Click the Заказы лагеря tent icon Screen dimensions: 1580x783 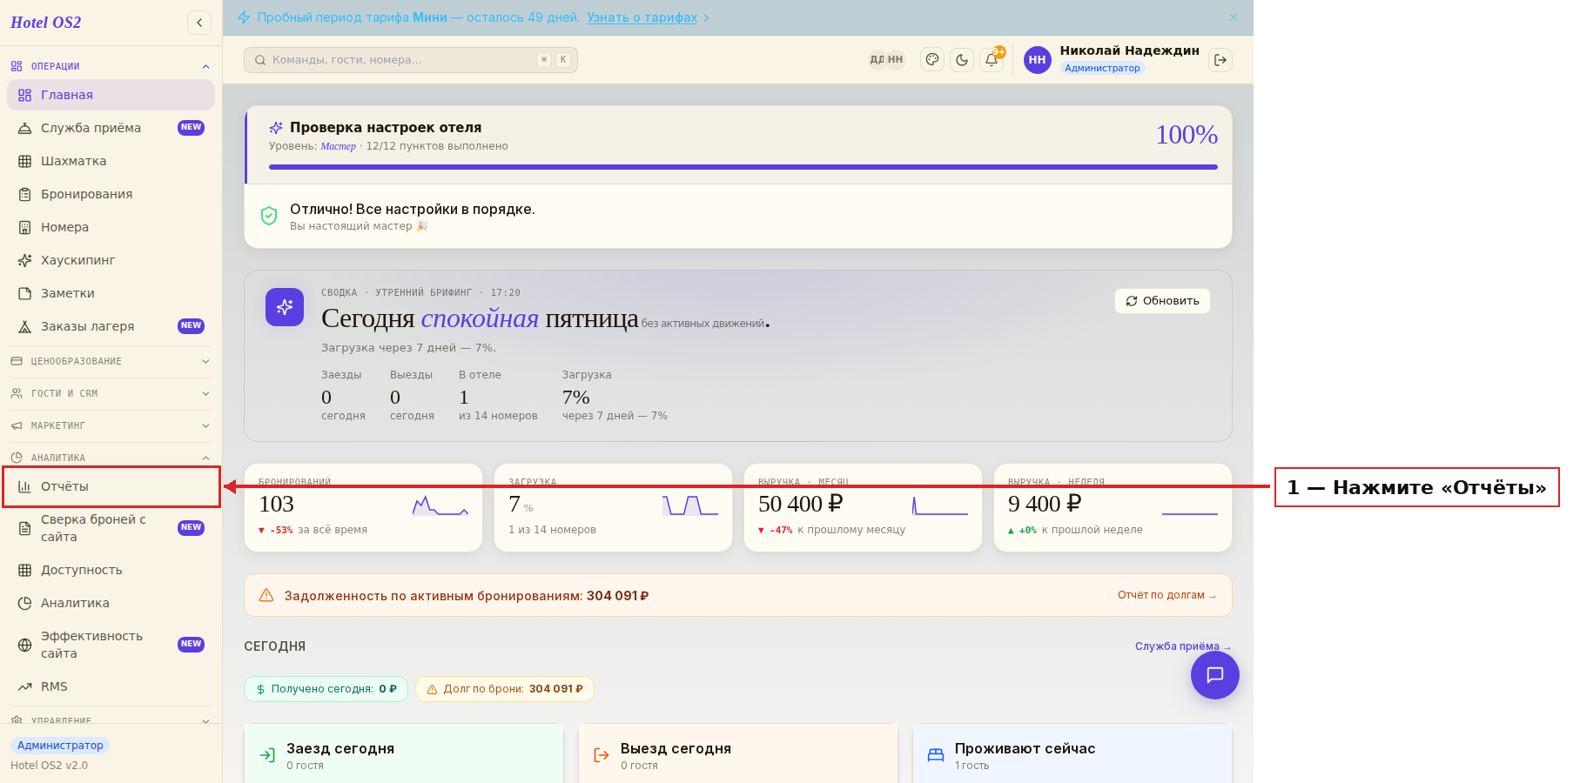point(25,326)
